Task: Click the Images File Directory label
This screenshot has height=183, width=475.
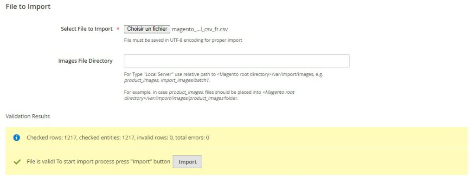Action: pyautogui.click(x=85, y=61)
